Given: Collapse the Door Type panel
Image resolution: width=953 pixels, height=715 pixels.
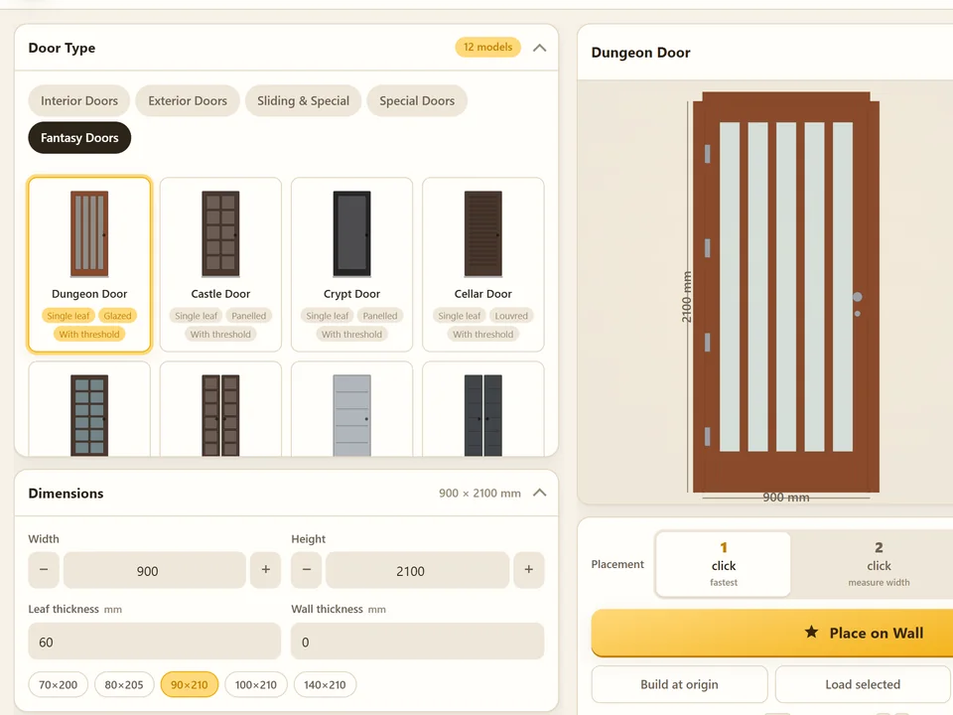Looking at the screenshot, I should click(539, 48).
